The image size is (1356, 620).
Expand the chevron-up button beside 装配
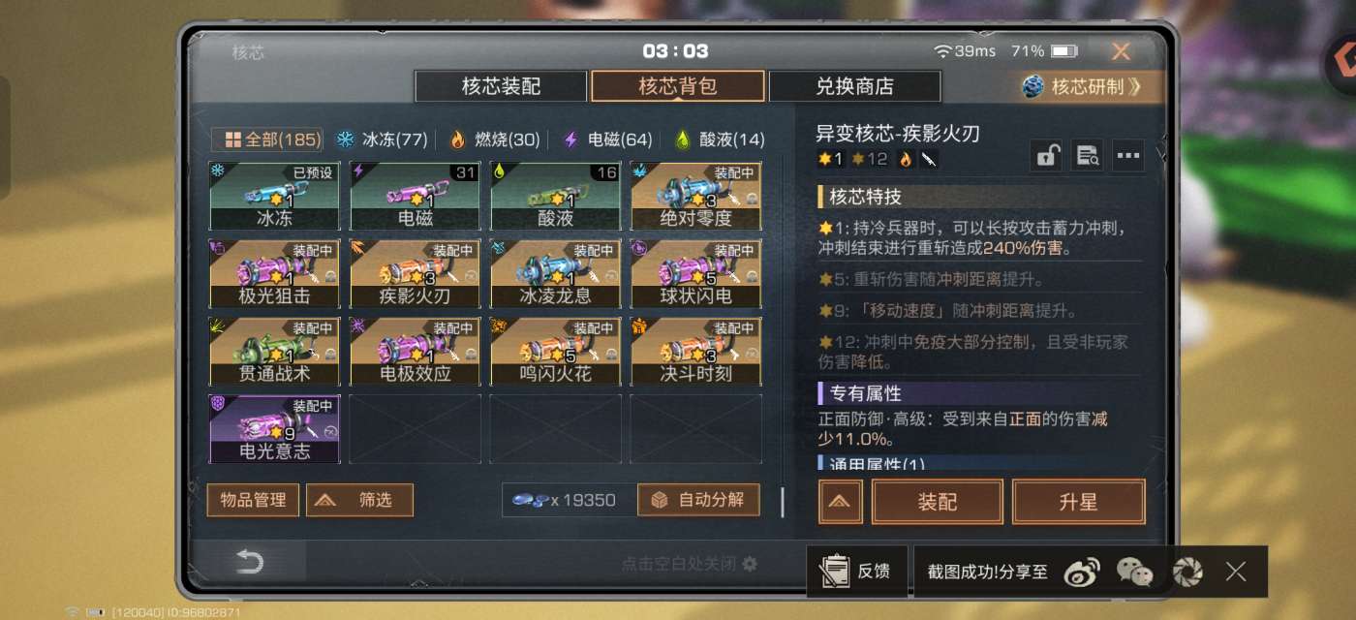click(841, 502)
